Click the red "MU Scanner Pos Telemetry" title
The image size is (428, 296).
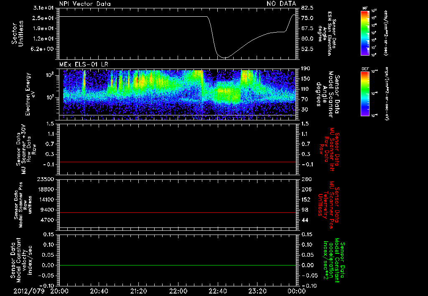pyautogui.click(x=329, y=205)
